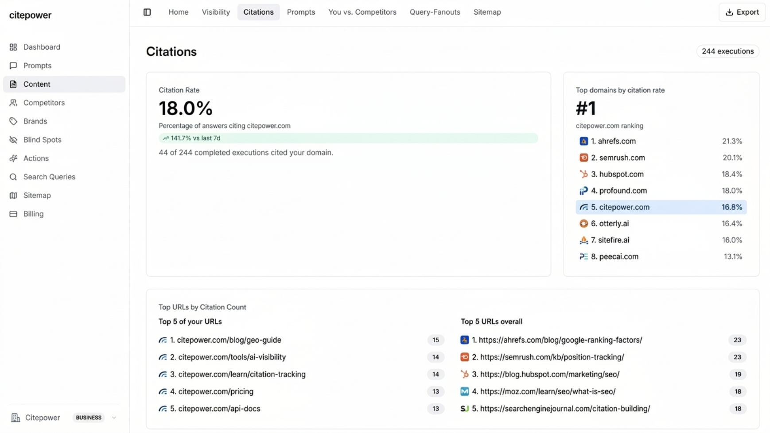Open the Brands tag icon
770x433 pixels.
click(13, 121)
